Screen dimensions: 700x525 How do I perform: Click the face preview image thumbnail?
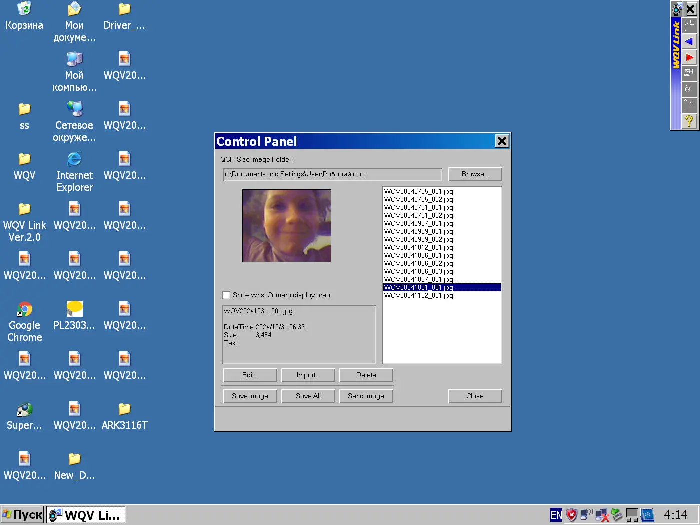coord(286,226)
